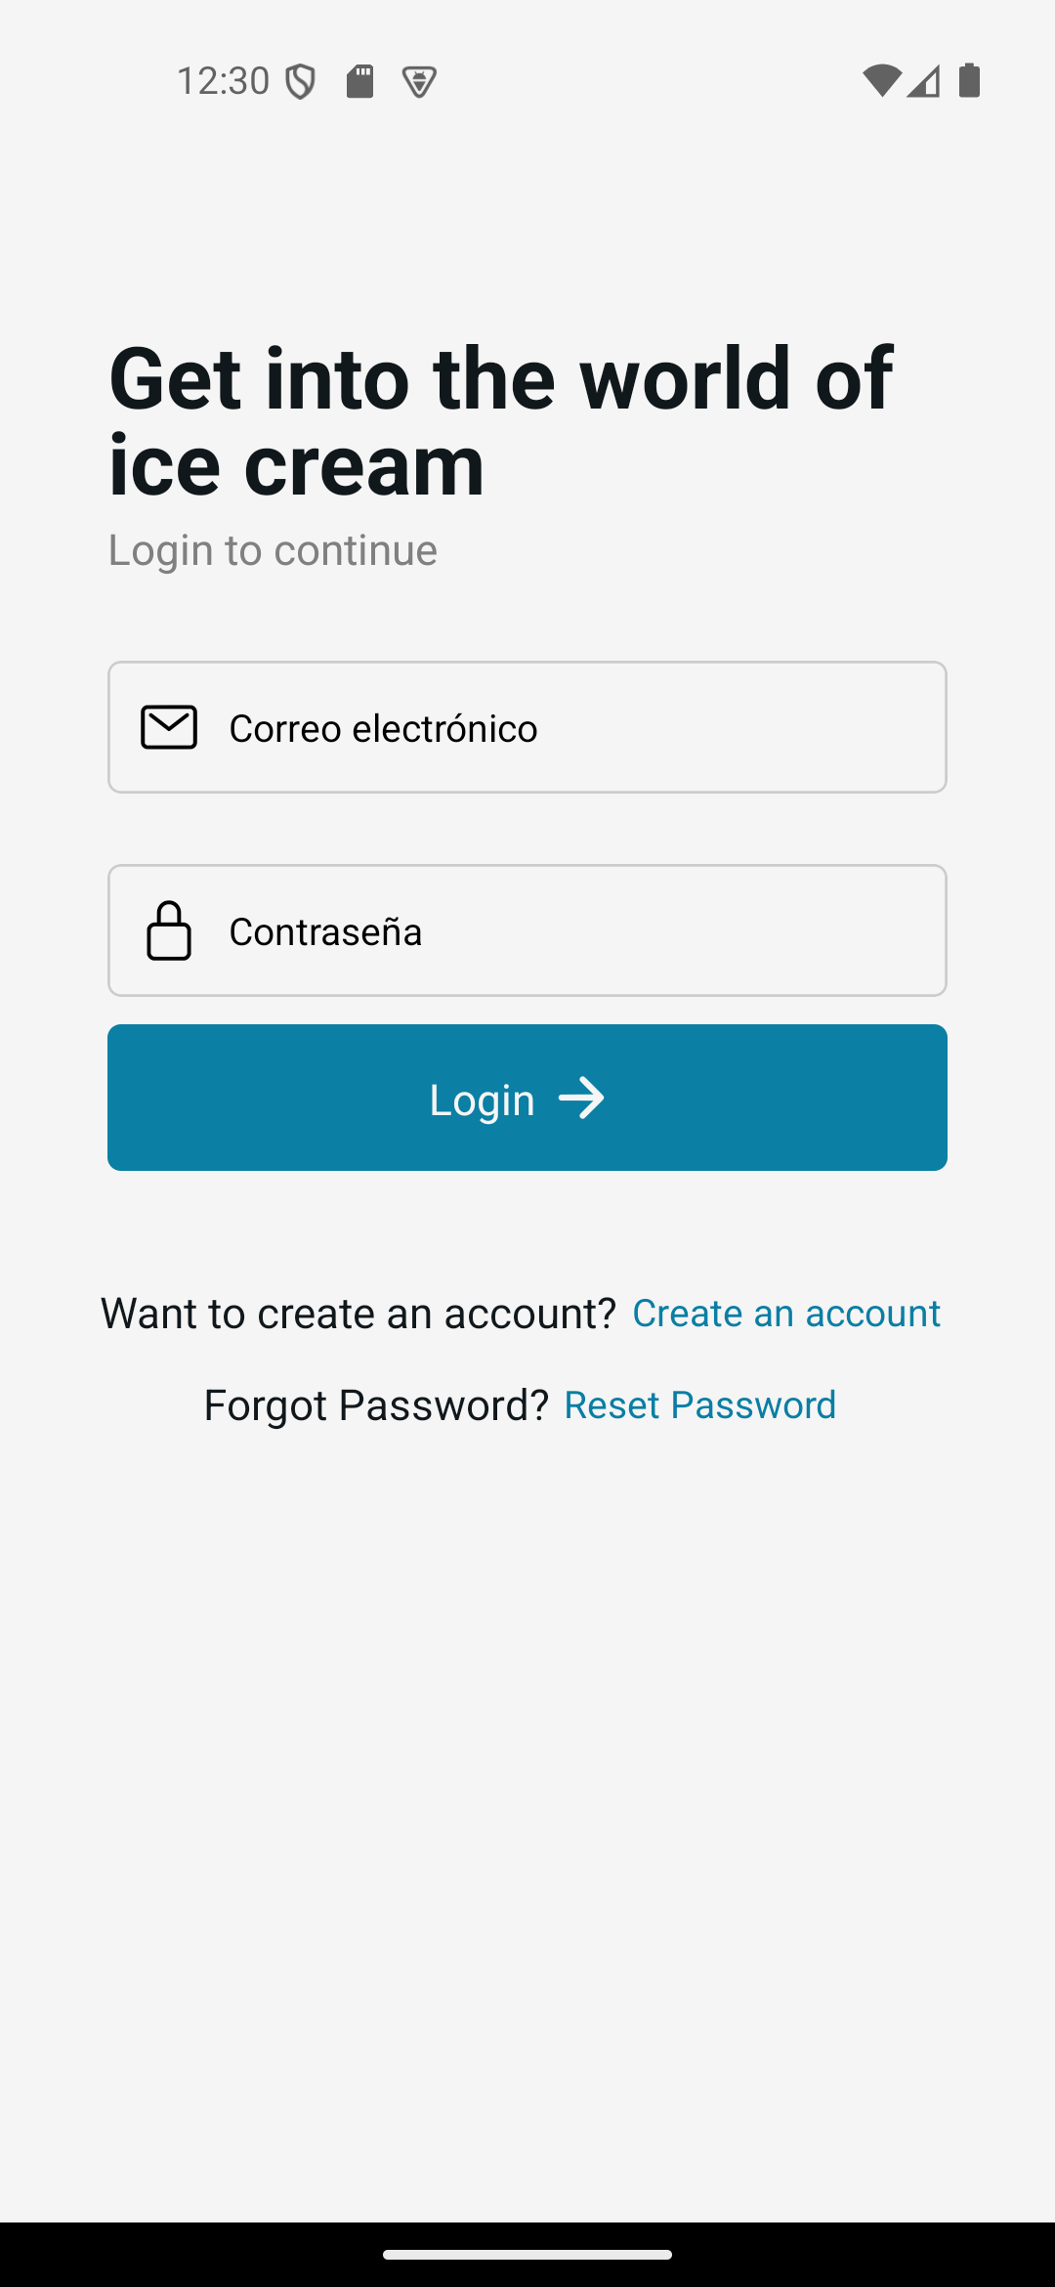Tap the battery icon in status bar
The height and width of the screenshot is (2287, 1055).
(969, 80)
